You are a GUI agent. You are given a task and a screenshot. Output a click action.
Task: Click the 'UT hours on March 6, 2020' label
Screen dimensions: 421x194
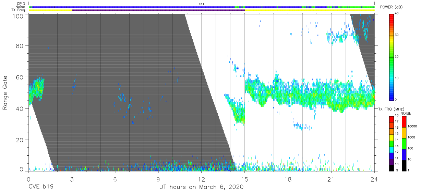point(201,187)
